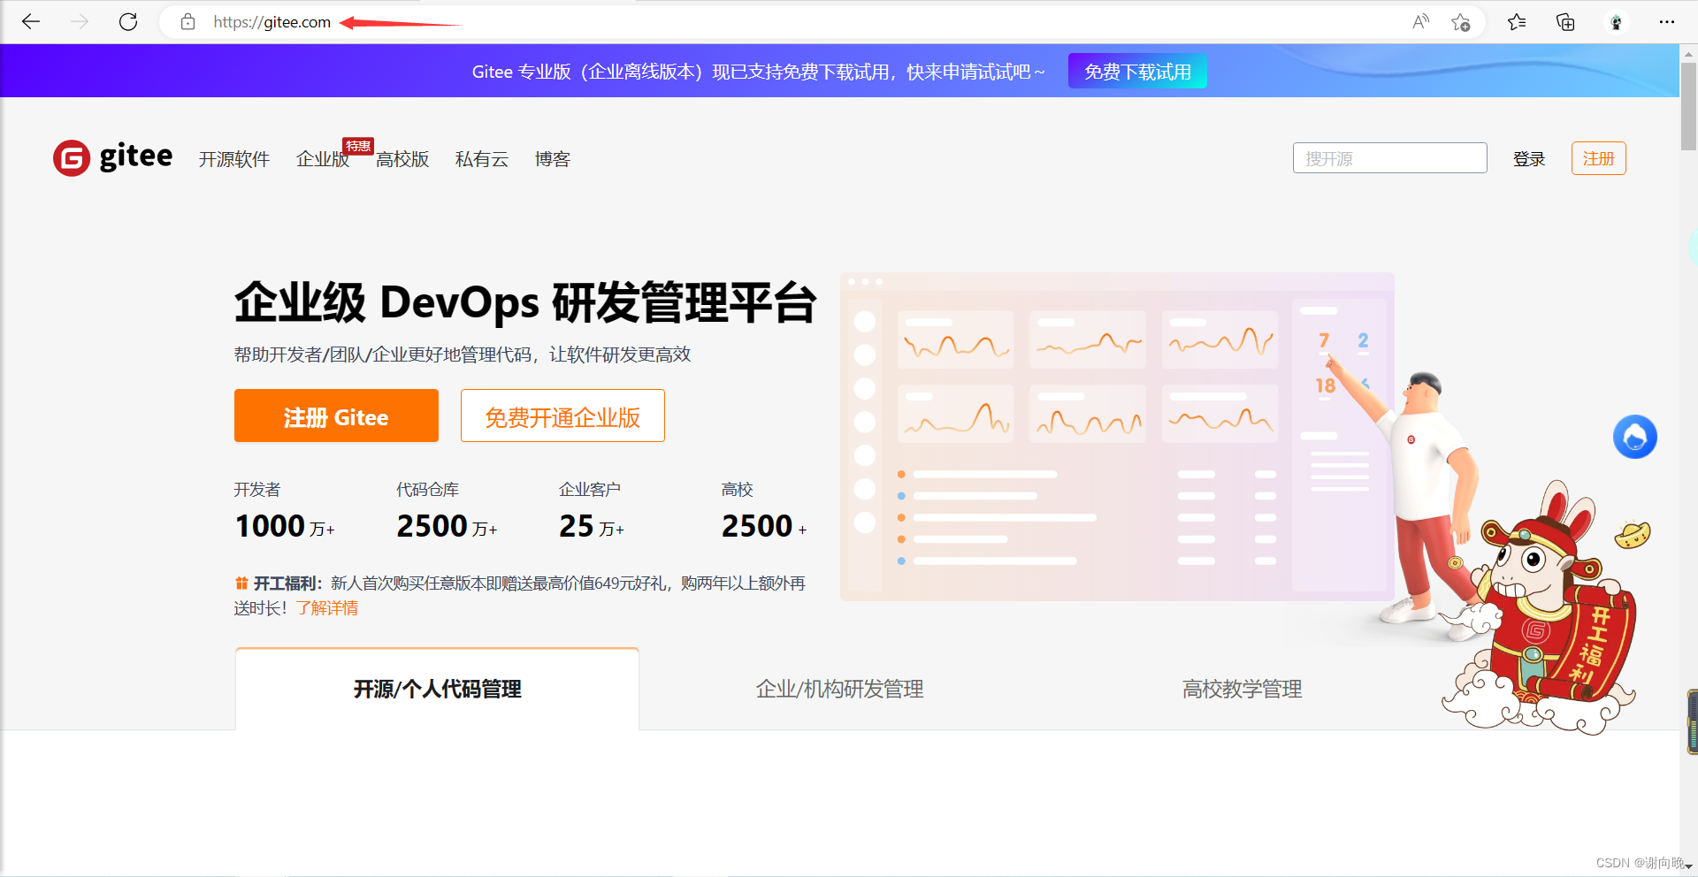1698x877 pixels.
Task: Click the 免费开通企业版 button
Action: pyautogui.click(x=562, y=416)
